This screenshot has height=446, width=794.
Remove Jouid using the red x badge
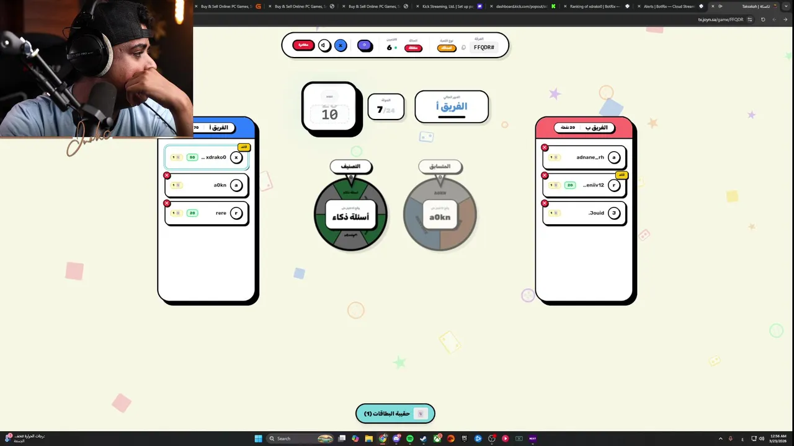coord(545,203)
